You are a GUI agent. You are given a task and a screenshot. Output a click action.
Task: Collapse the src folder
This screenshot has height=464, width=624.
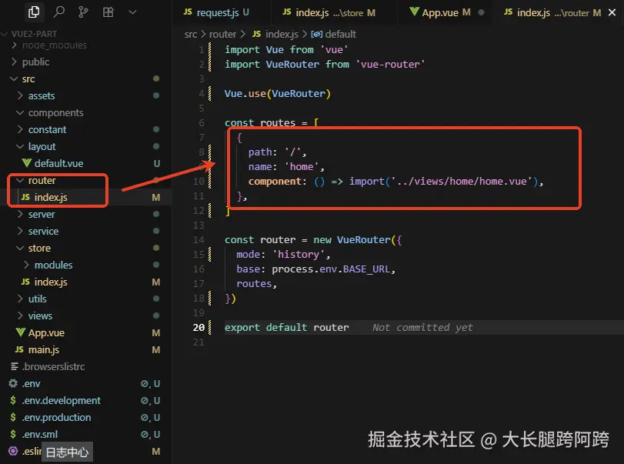28,78
